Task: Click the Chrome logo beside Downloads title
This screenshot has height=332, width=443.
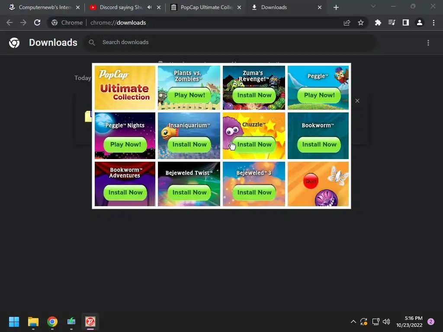Action: tap(14, 43)
